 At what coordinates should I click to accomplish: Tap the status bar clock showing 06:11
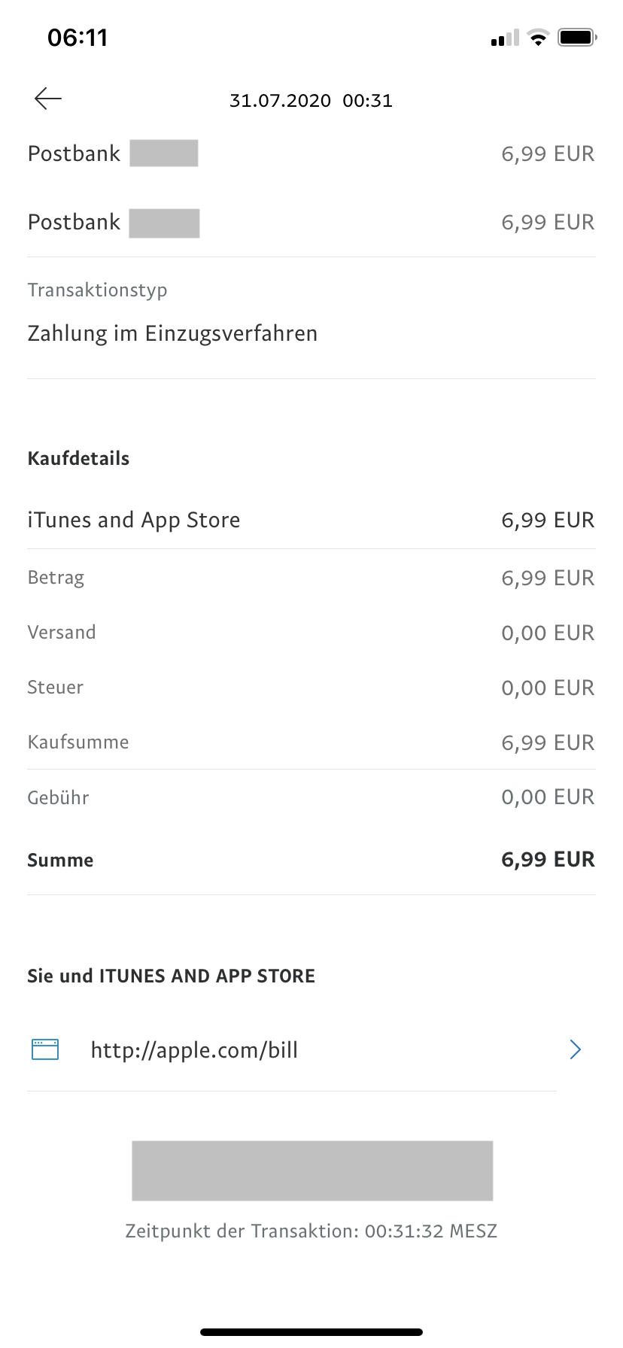click(x=77, y=38)
